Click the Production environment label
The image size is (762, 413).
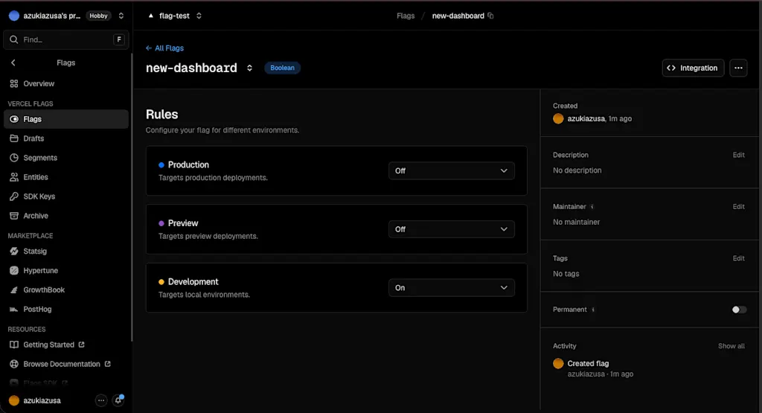(x=188, y=164)
